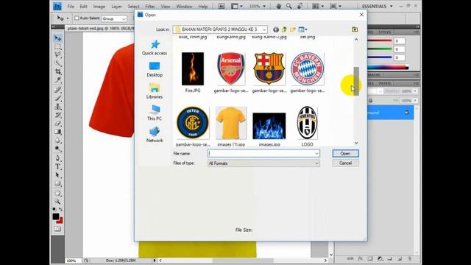
Task: Select the Zoom tool in the toolbox
Action: tap(57, 201)
